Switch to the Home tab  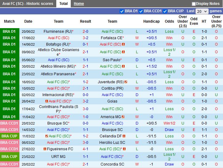tap(79, 4)
